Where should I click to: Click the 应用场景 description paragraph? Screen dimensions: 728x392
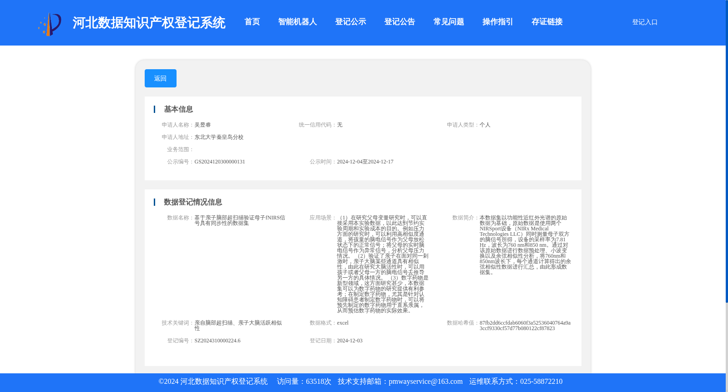coord(383,264)
